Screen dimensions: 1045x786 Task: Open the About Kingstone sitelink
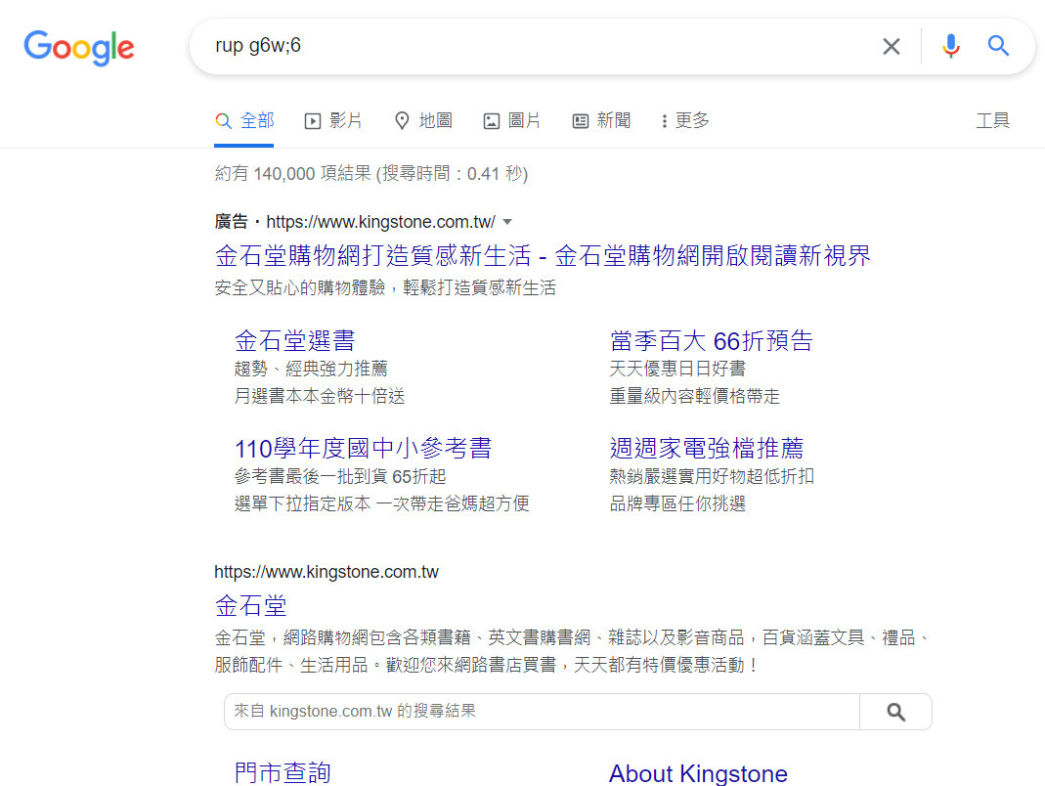pos(698,773)
